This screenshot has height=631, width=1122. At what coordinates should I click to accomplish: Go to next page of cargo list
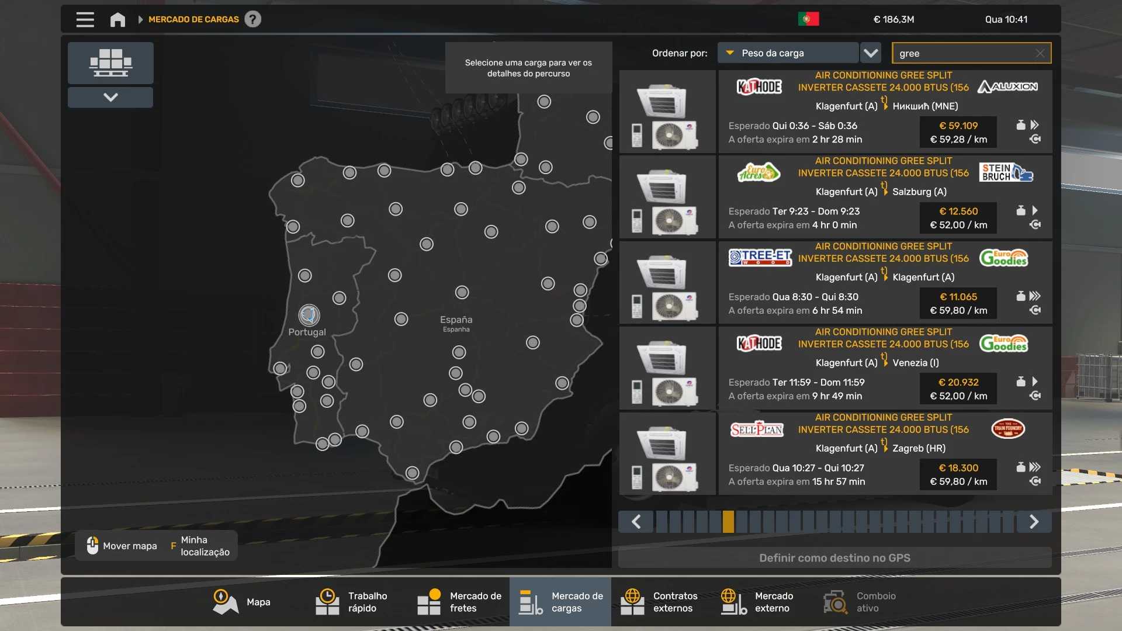point(1033,521)
